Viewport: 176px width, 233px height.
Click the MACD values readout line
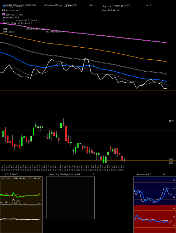tap(18, 23)
